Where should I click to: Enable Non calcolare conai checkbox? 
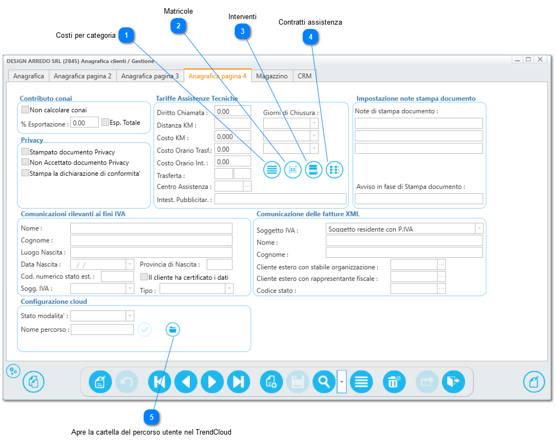pos(25,110)
